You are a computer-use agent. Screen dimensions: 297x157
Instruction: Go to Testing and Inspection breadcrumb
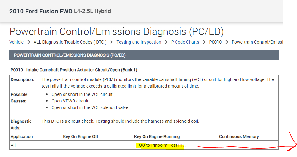tap(139, 42)
